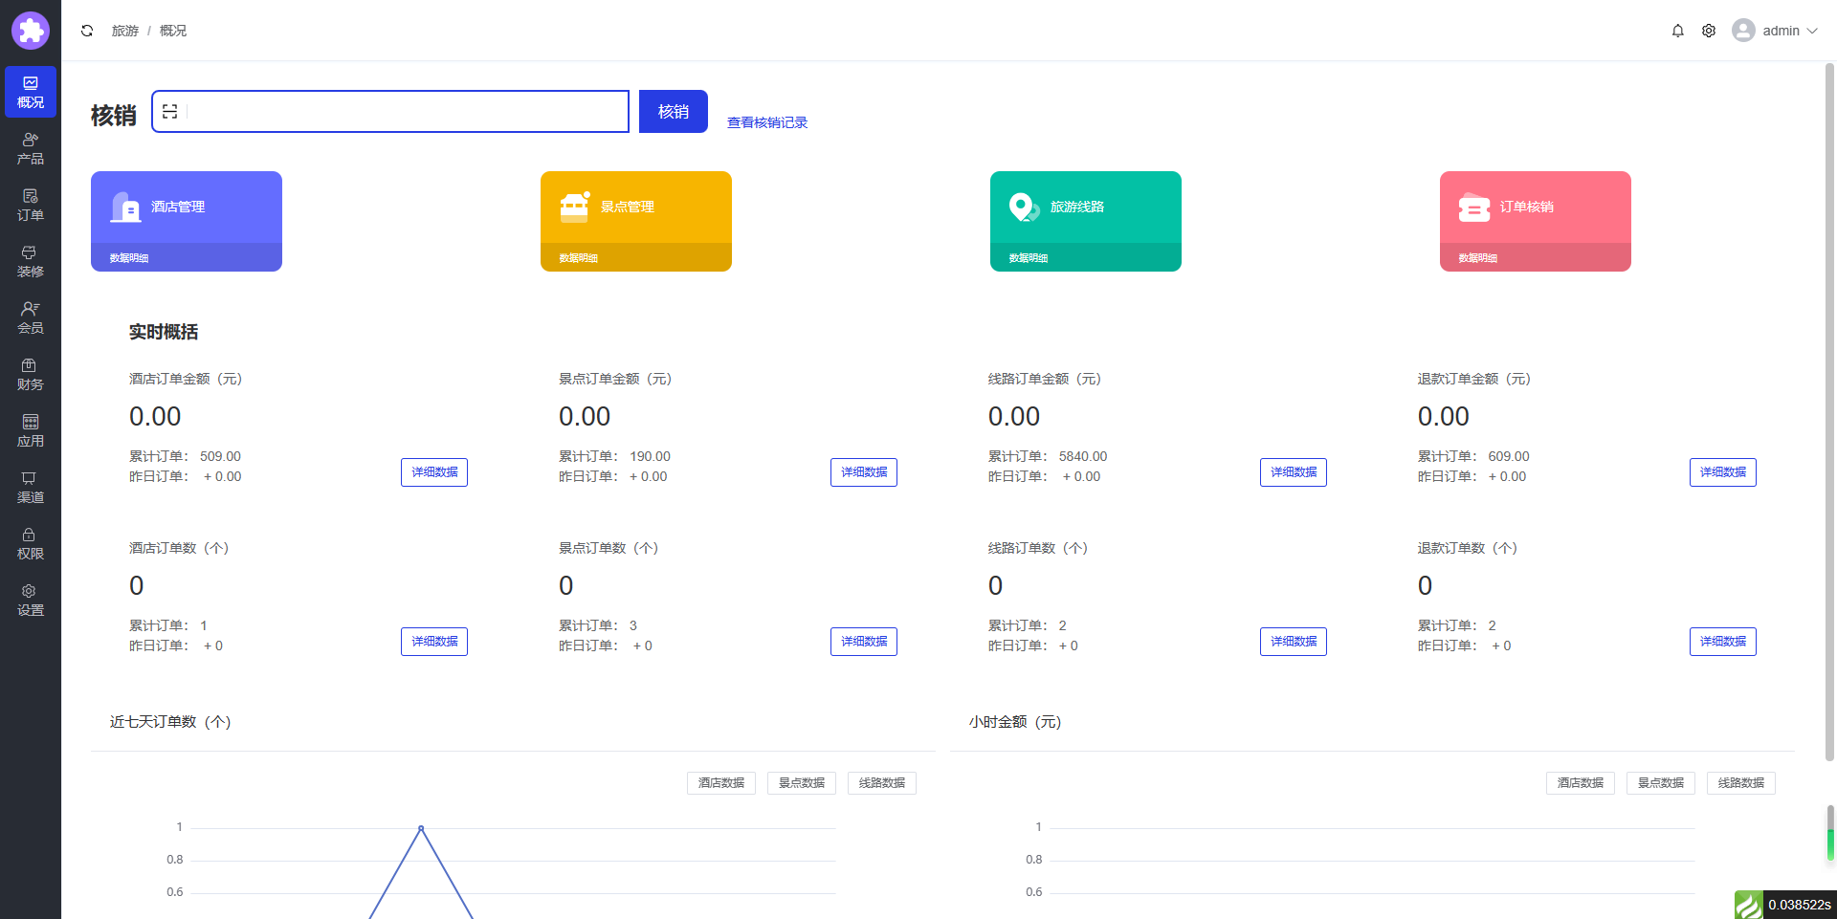Select 酒店数据 tab in 小时金额 chart
This screenshot has height=919, width=1837.
click(1581, 783)
